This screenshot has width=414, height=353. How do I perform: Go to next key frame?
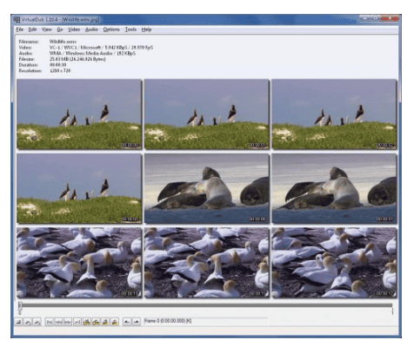[96, 322]
